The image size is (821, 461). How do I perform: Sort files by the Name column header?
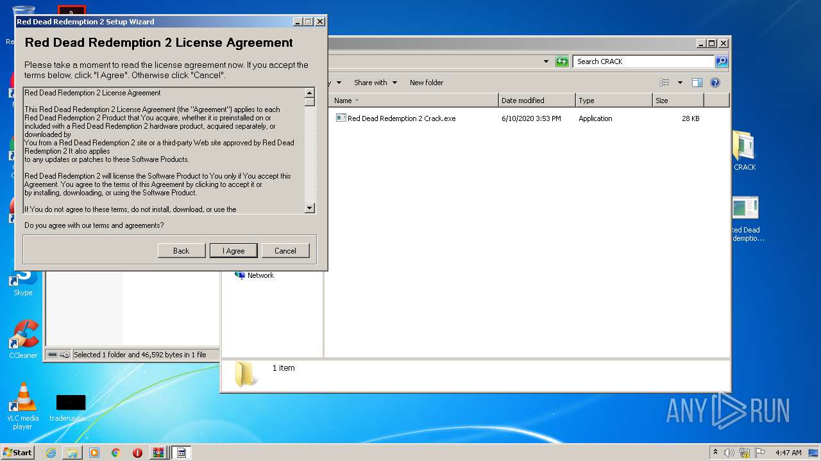(x=414, y=101)
